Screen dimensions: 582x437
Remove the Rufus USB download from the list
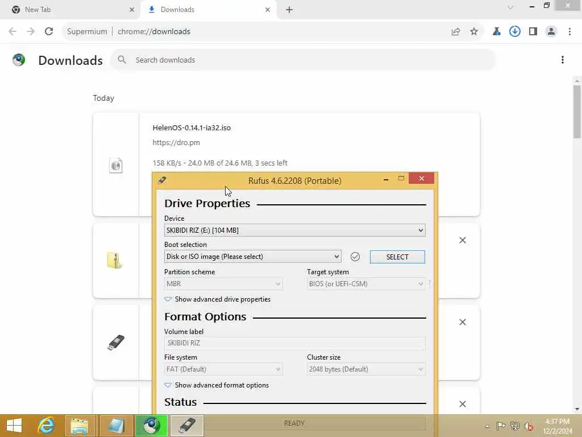463,322
